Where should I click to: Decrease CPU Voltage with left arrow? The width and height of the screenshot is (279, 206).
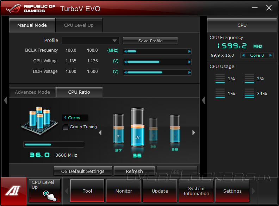[x=125, y=62]
